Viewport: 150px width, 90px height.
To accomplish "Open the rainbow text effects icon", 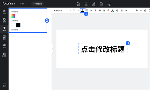I will click(x=113, y=10).
